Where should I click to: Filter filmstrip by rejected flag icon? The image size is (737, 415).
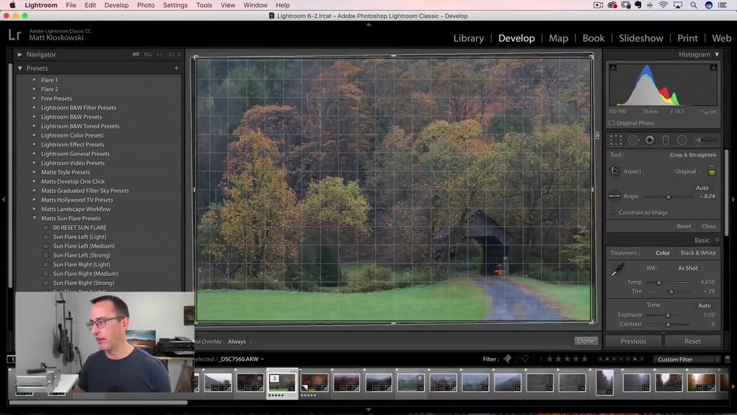[525, 359]
